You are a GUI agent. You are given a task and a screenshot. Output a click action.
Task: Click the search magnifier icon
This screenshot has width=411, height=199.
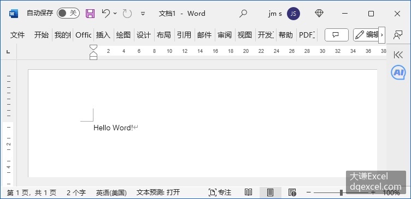243,13
